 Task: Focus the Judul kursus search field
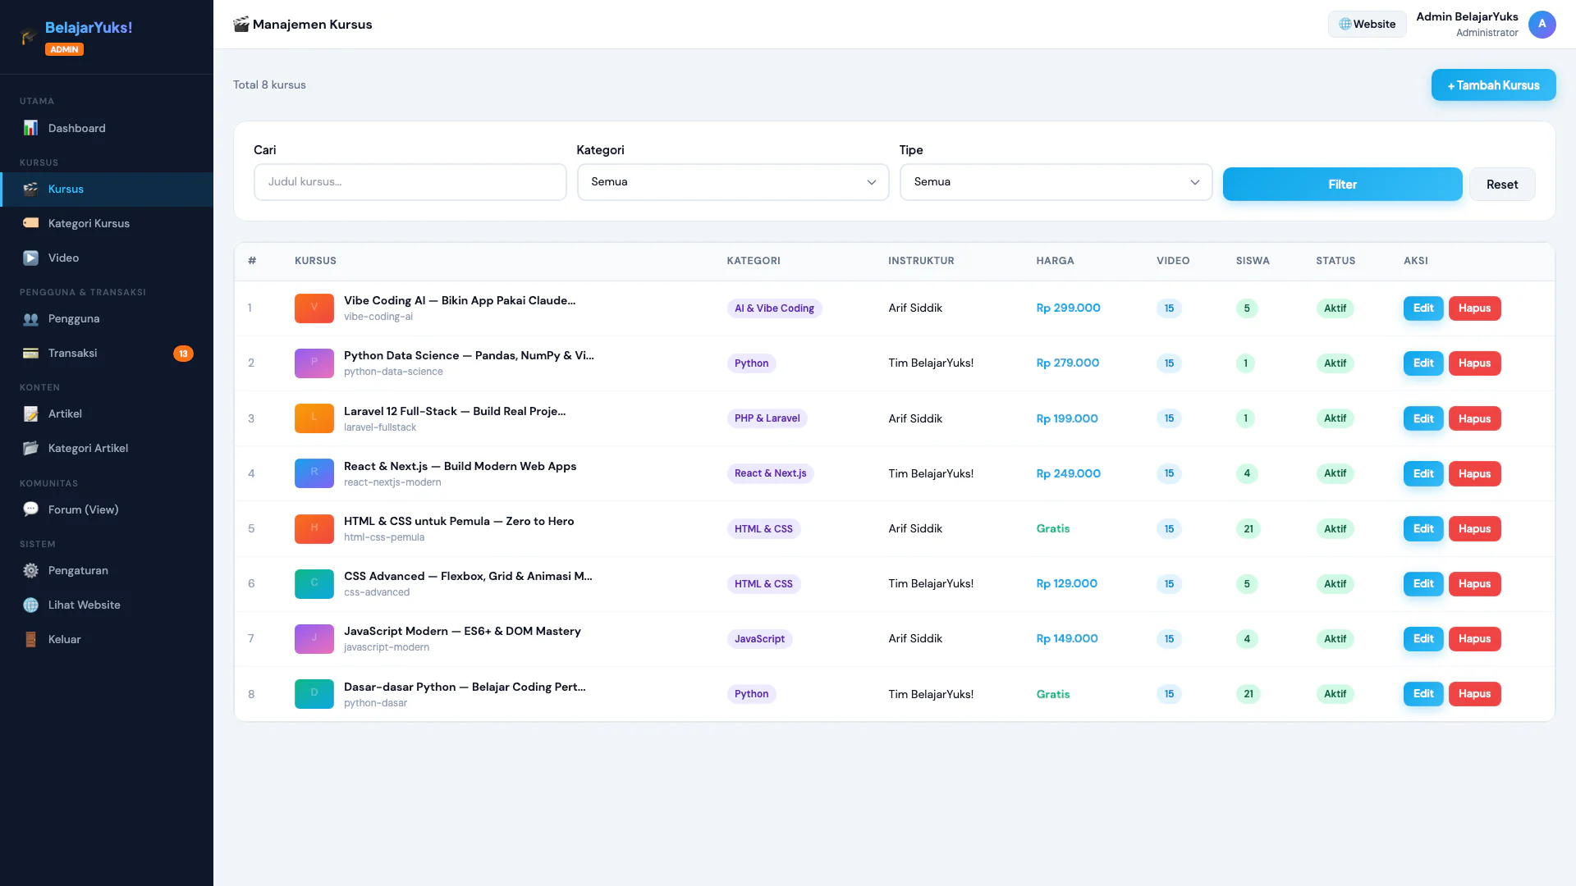(410, 182)
